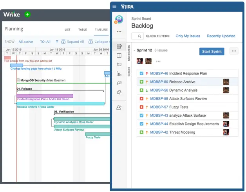Click Expand All text in Wrike toolbar
Screen dimensions: 246x192
76,42
